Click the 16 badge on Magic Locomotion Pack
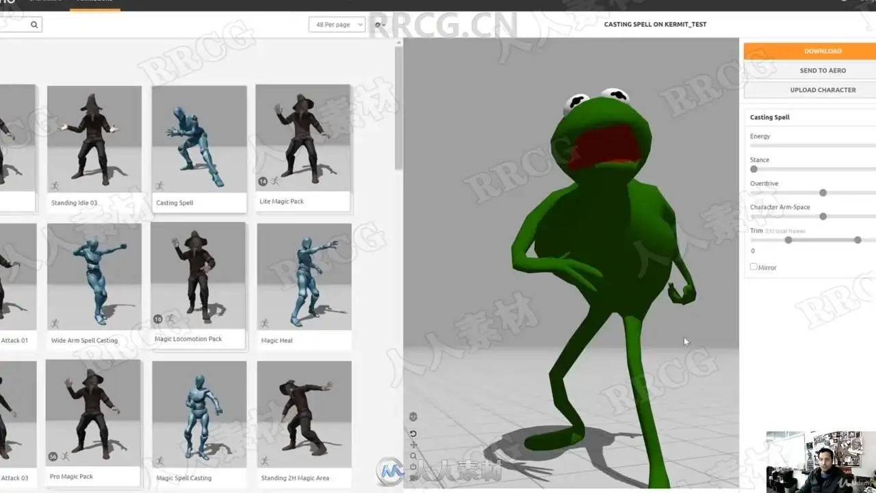Image resolution: width=876 pixels, height=493 pixels. pyautogui.click(x=158, y=319)
